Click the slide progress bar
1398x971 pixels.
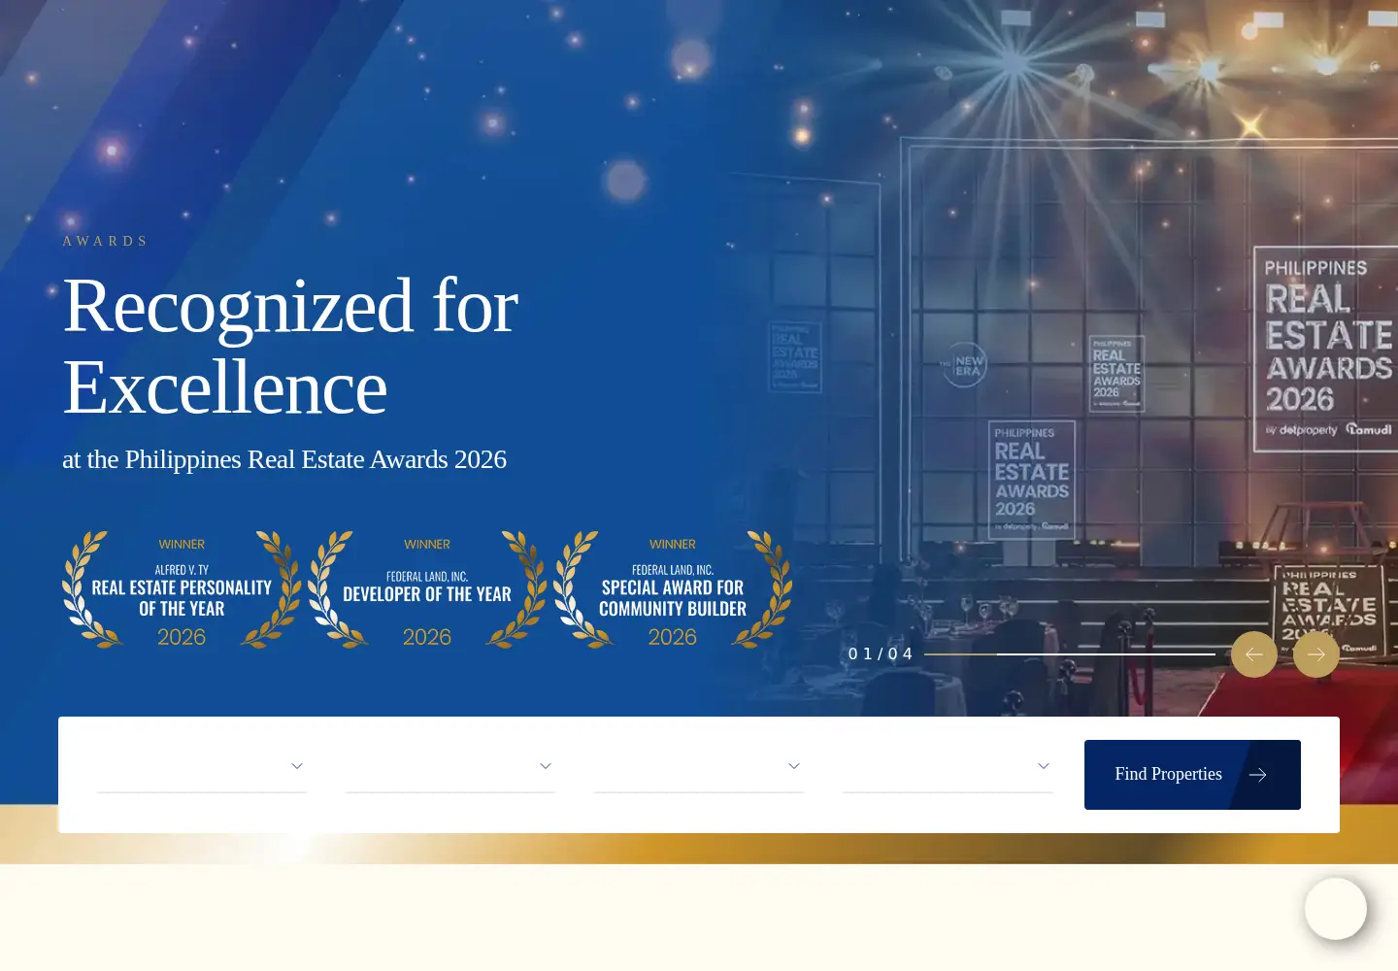pyautogui.click(x=1070, y=654)
